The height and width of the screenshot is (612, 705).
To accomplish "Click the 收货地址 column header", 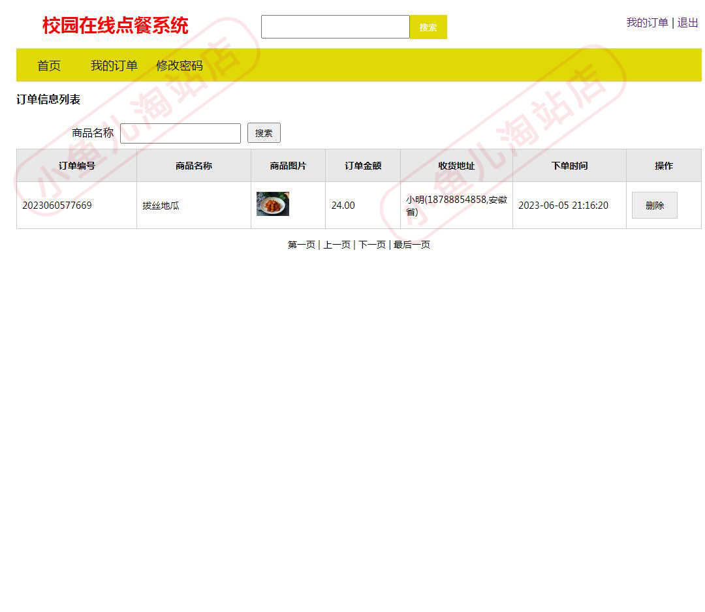I will tap(456, 166).
